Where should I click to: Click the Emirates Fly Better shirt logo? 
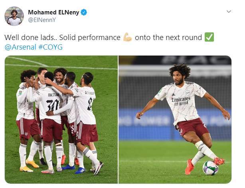point(181,101)
